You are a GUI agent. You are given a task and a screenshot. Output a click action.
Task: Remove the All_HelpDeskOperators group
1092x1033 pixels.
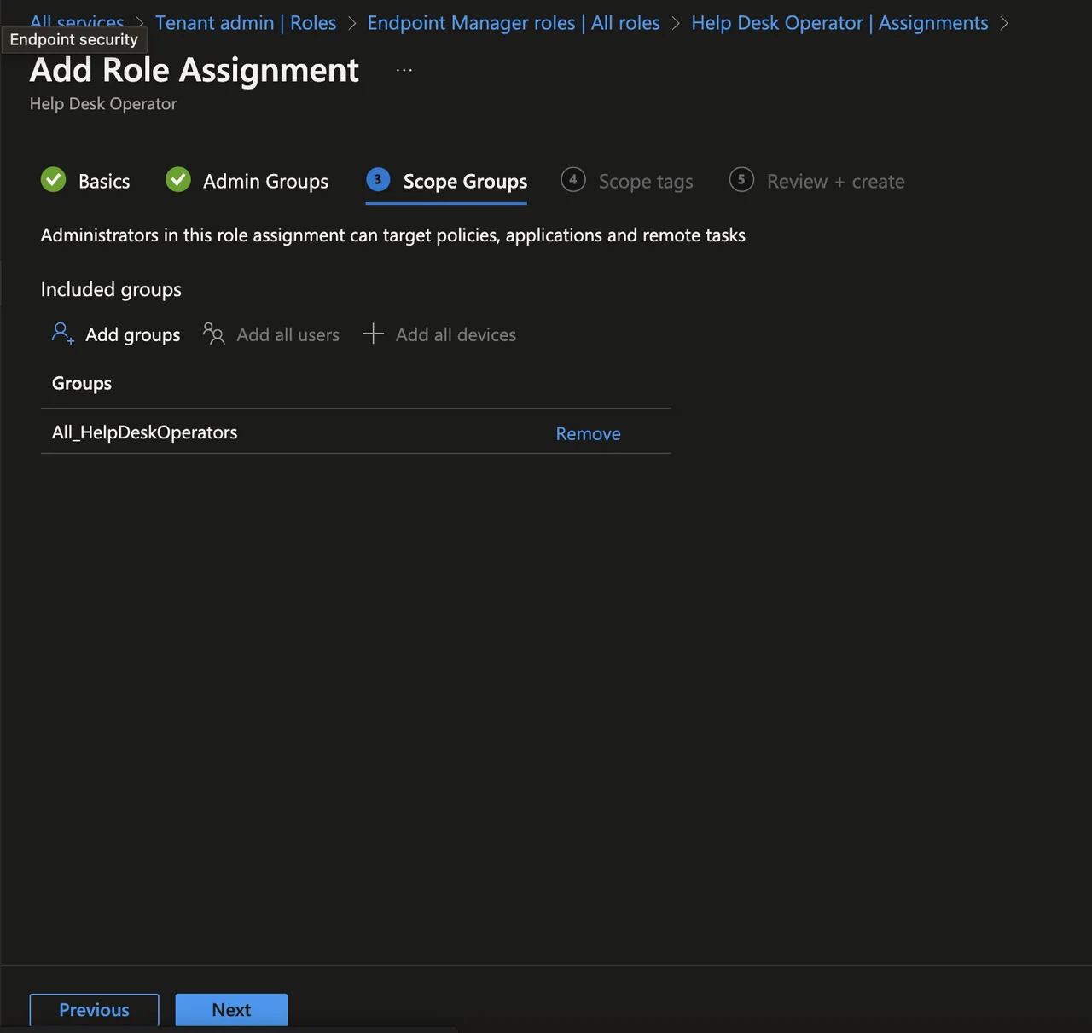click(588, 433)
